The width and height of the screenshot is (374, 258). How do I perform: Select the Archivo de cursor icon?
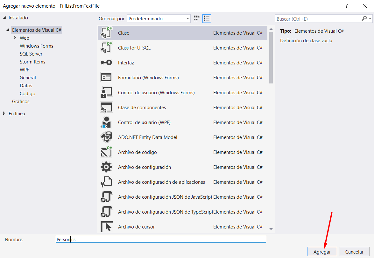106,227
